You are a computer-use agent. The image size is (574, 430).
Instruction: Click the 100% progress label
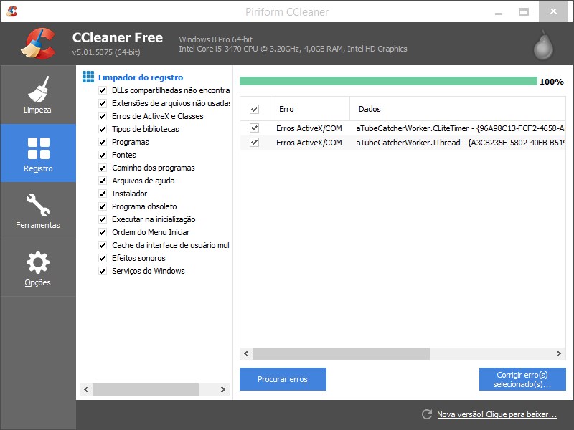tap(551, 82)
